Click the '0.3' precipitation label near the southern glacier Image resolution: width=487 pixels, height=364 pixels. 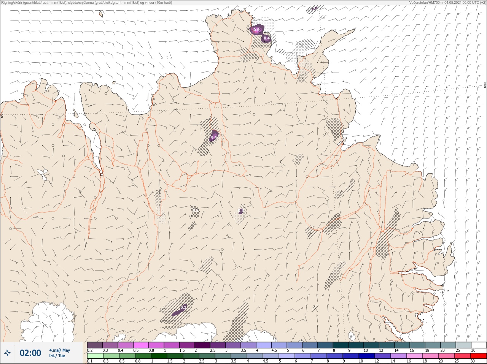pos(184,307)
